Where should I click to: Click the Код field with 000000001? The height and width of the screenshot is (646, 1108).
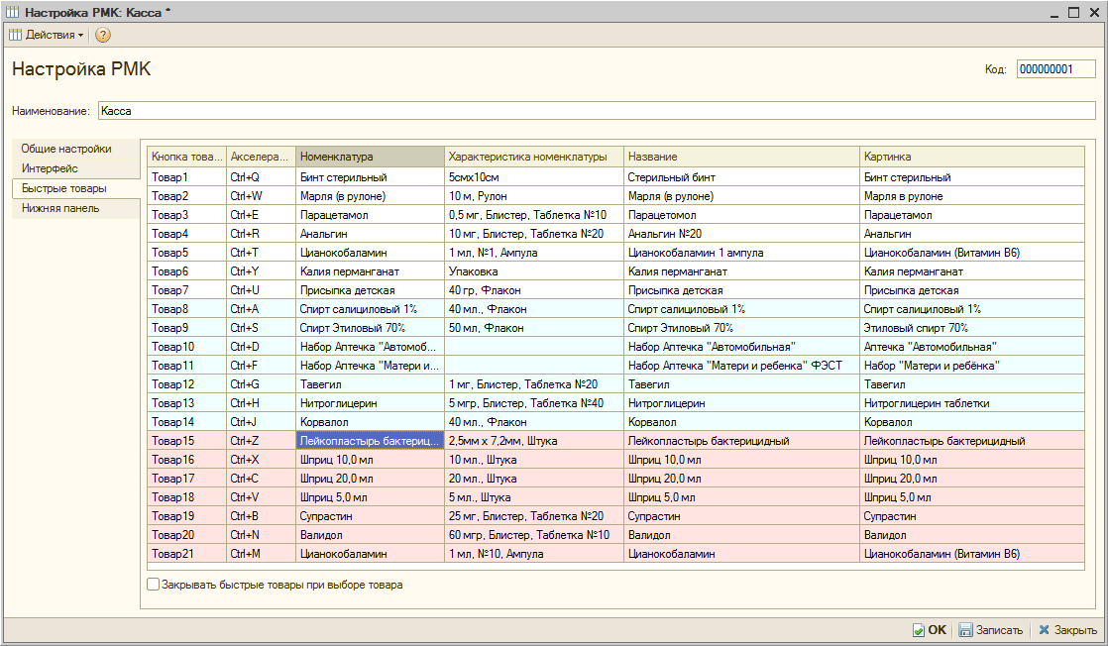[1055, 69]
